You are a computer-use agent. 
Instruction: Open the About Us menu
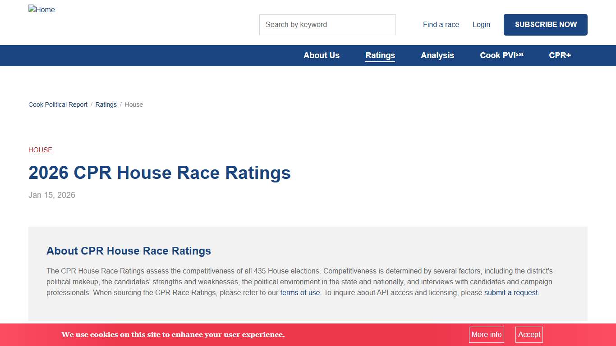(322, 55)
